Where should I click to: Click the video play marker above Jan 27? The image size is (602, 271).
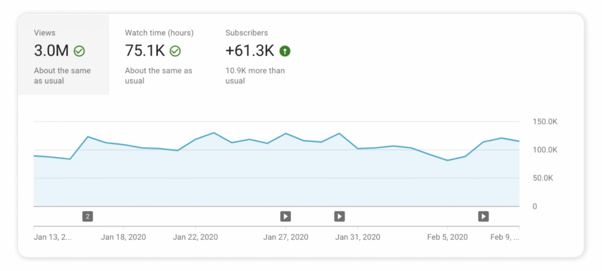[x=285, y=216]
